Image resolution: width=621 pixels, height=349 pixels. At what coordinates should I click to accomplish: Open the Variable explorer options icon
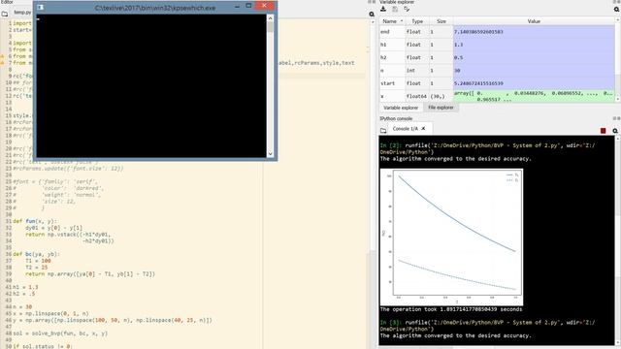click(617, 9)
